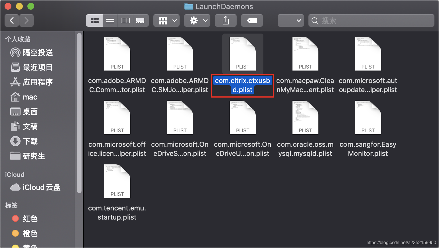
Task: Switch to column view mode
Action: [x=125, y=20]
